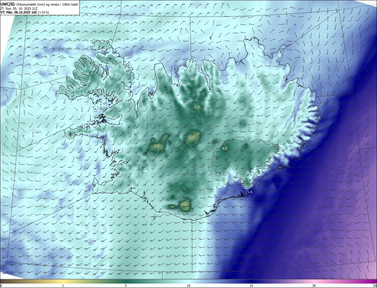This screenshot has height=288, width=377.
Task: Click the 3.5 value on the western glacier
Action: (157, 146)
